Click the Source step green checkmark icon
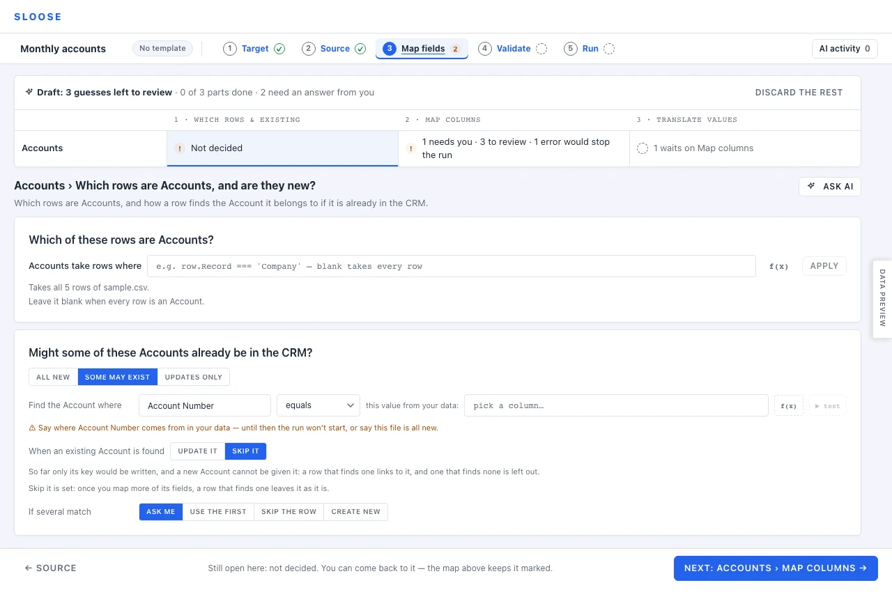Screen dimensions: 892x599 [360, 49]
